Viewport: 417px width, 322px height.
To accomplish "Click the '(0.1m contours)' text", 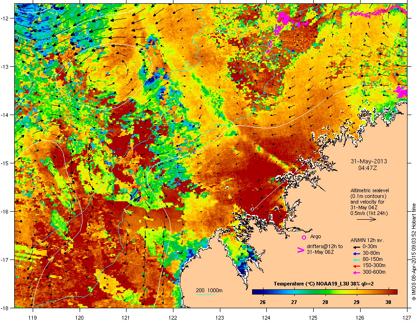I will pos(368,197).
